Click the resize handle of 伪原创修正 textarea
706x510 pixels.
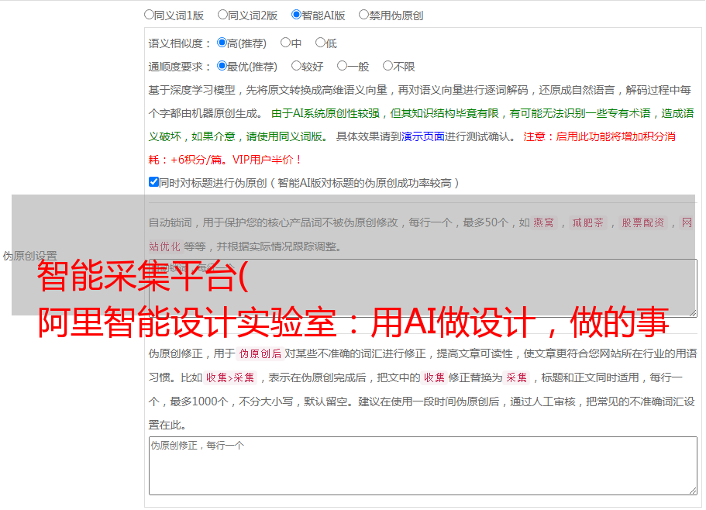point(692,489)
